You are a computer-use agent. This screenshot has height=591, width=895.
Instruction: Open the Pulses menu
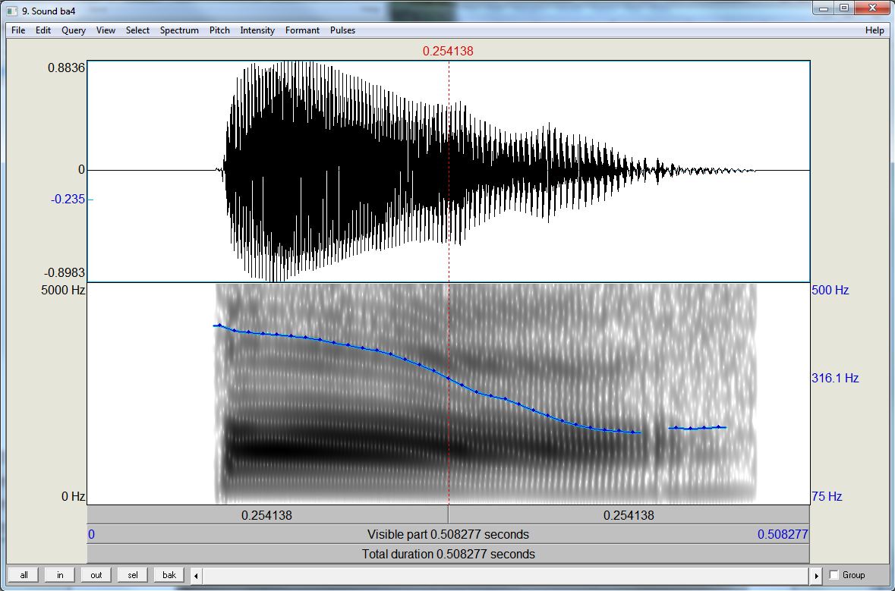[342, 30]
